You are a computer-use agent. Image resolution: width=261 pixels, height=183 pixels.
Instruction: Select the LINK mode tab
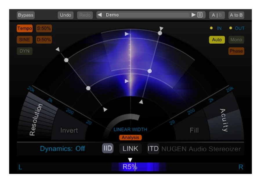coord(130,149)
